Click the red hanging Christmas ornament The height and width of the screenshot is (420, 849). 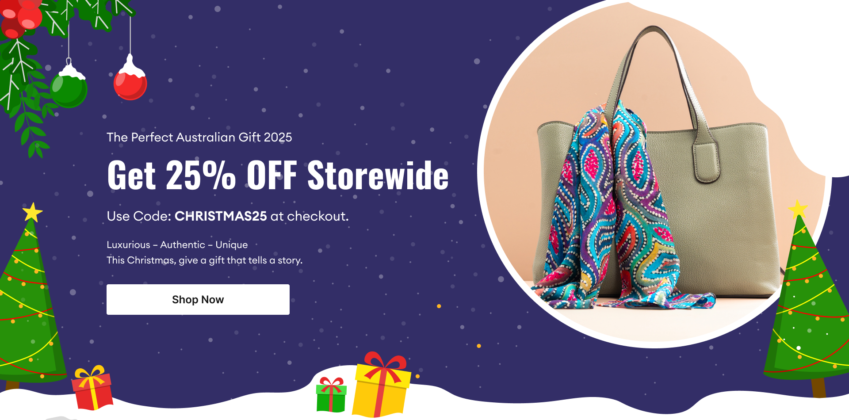click(130, 78)
